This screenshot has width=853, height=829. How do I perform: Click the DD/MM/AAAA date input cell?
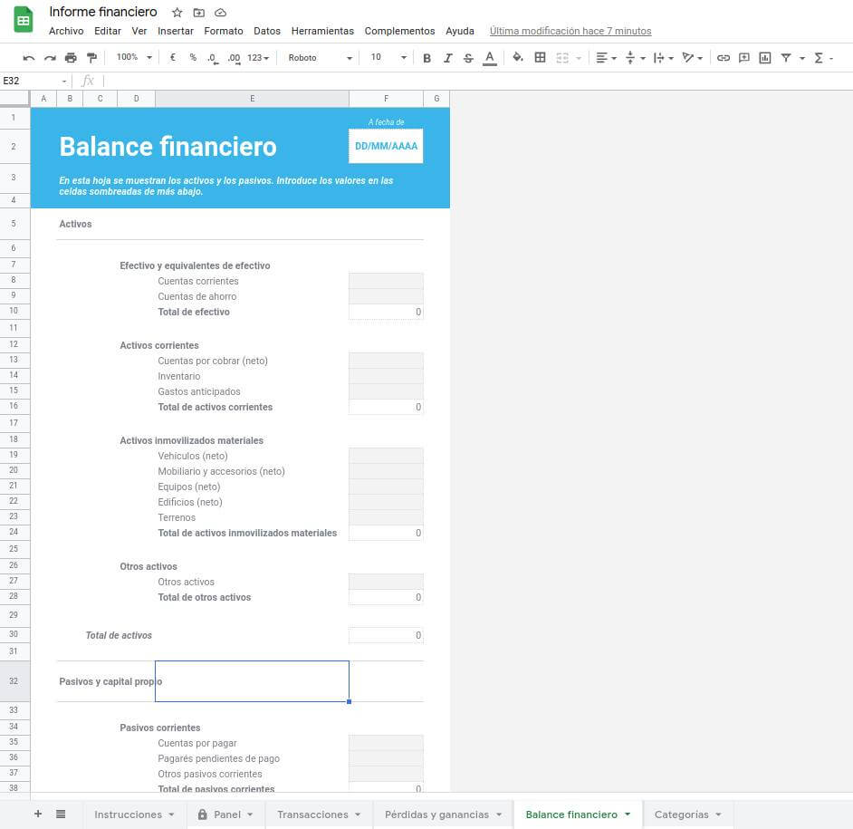(x=386, y=145)
